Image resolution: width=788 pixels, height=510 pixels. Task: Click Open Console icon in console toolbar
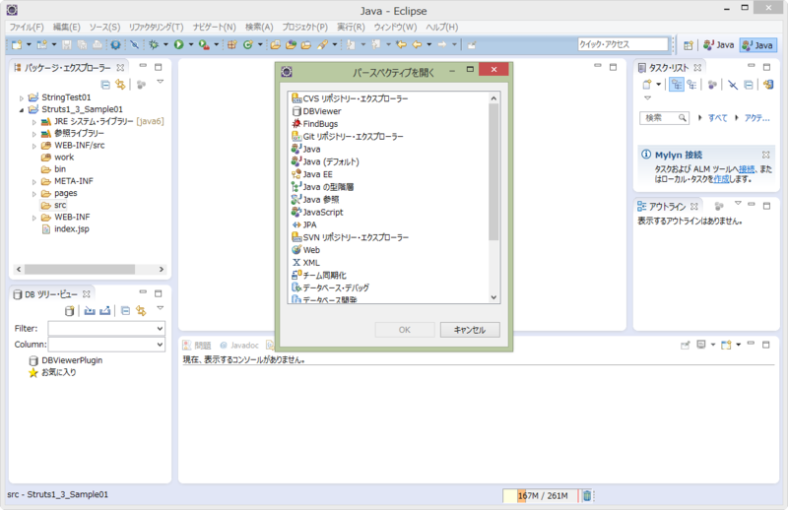726,345
